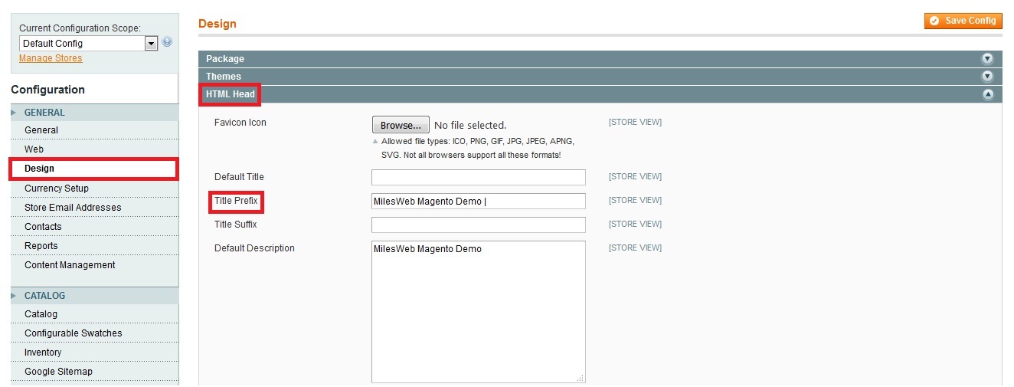
Task: Go to Store Email Addresses settings
Action: pyautogui.click(x=95, y=208)
